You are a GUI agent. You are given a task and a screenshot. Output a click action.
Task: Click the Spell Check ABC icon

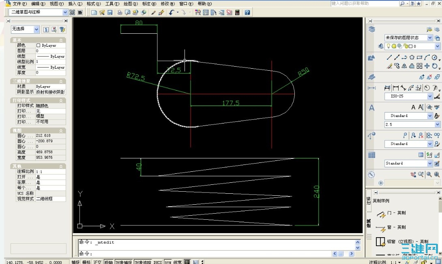point(437,107)
